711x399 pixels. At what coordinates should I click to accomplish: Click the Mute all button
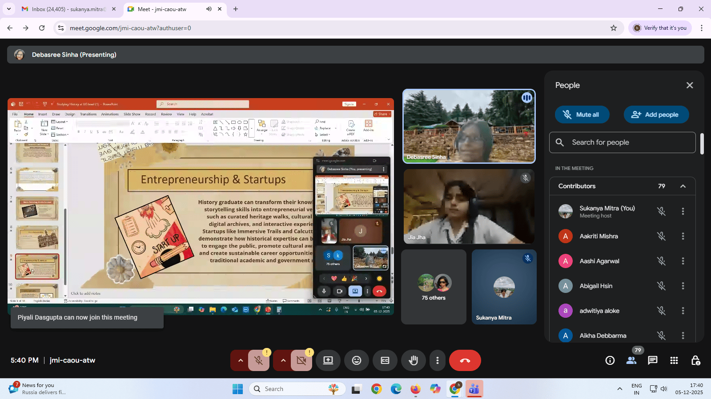(582, 115)
